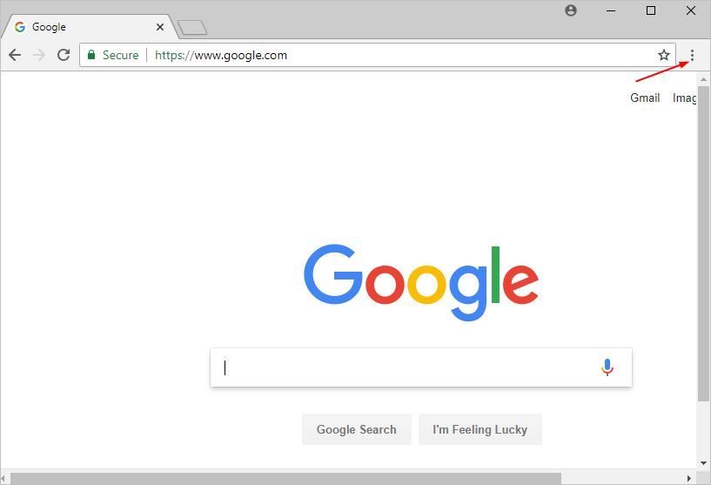Click the Google logo image
711x485 pixels.
[x=421, y=282]
